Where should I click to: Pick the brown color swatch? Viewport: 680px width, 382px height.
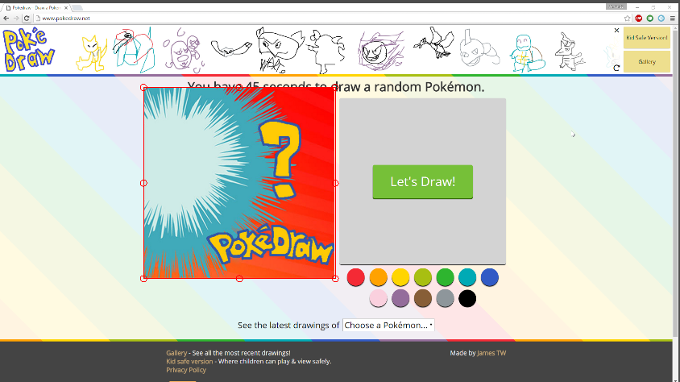(423, 298)
